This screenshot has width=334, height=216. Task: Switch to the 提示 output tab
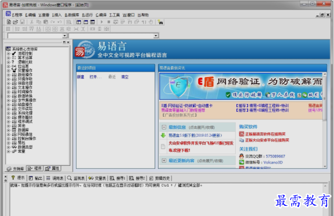click(x=18, y=178)
